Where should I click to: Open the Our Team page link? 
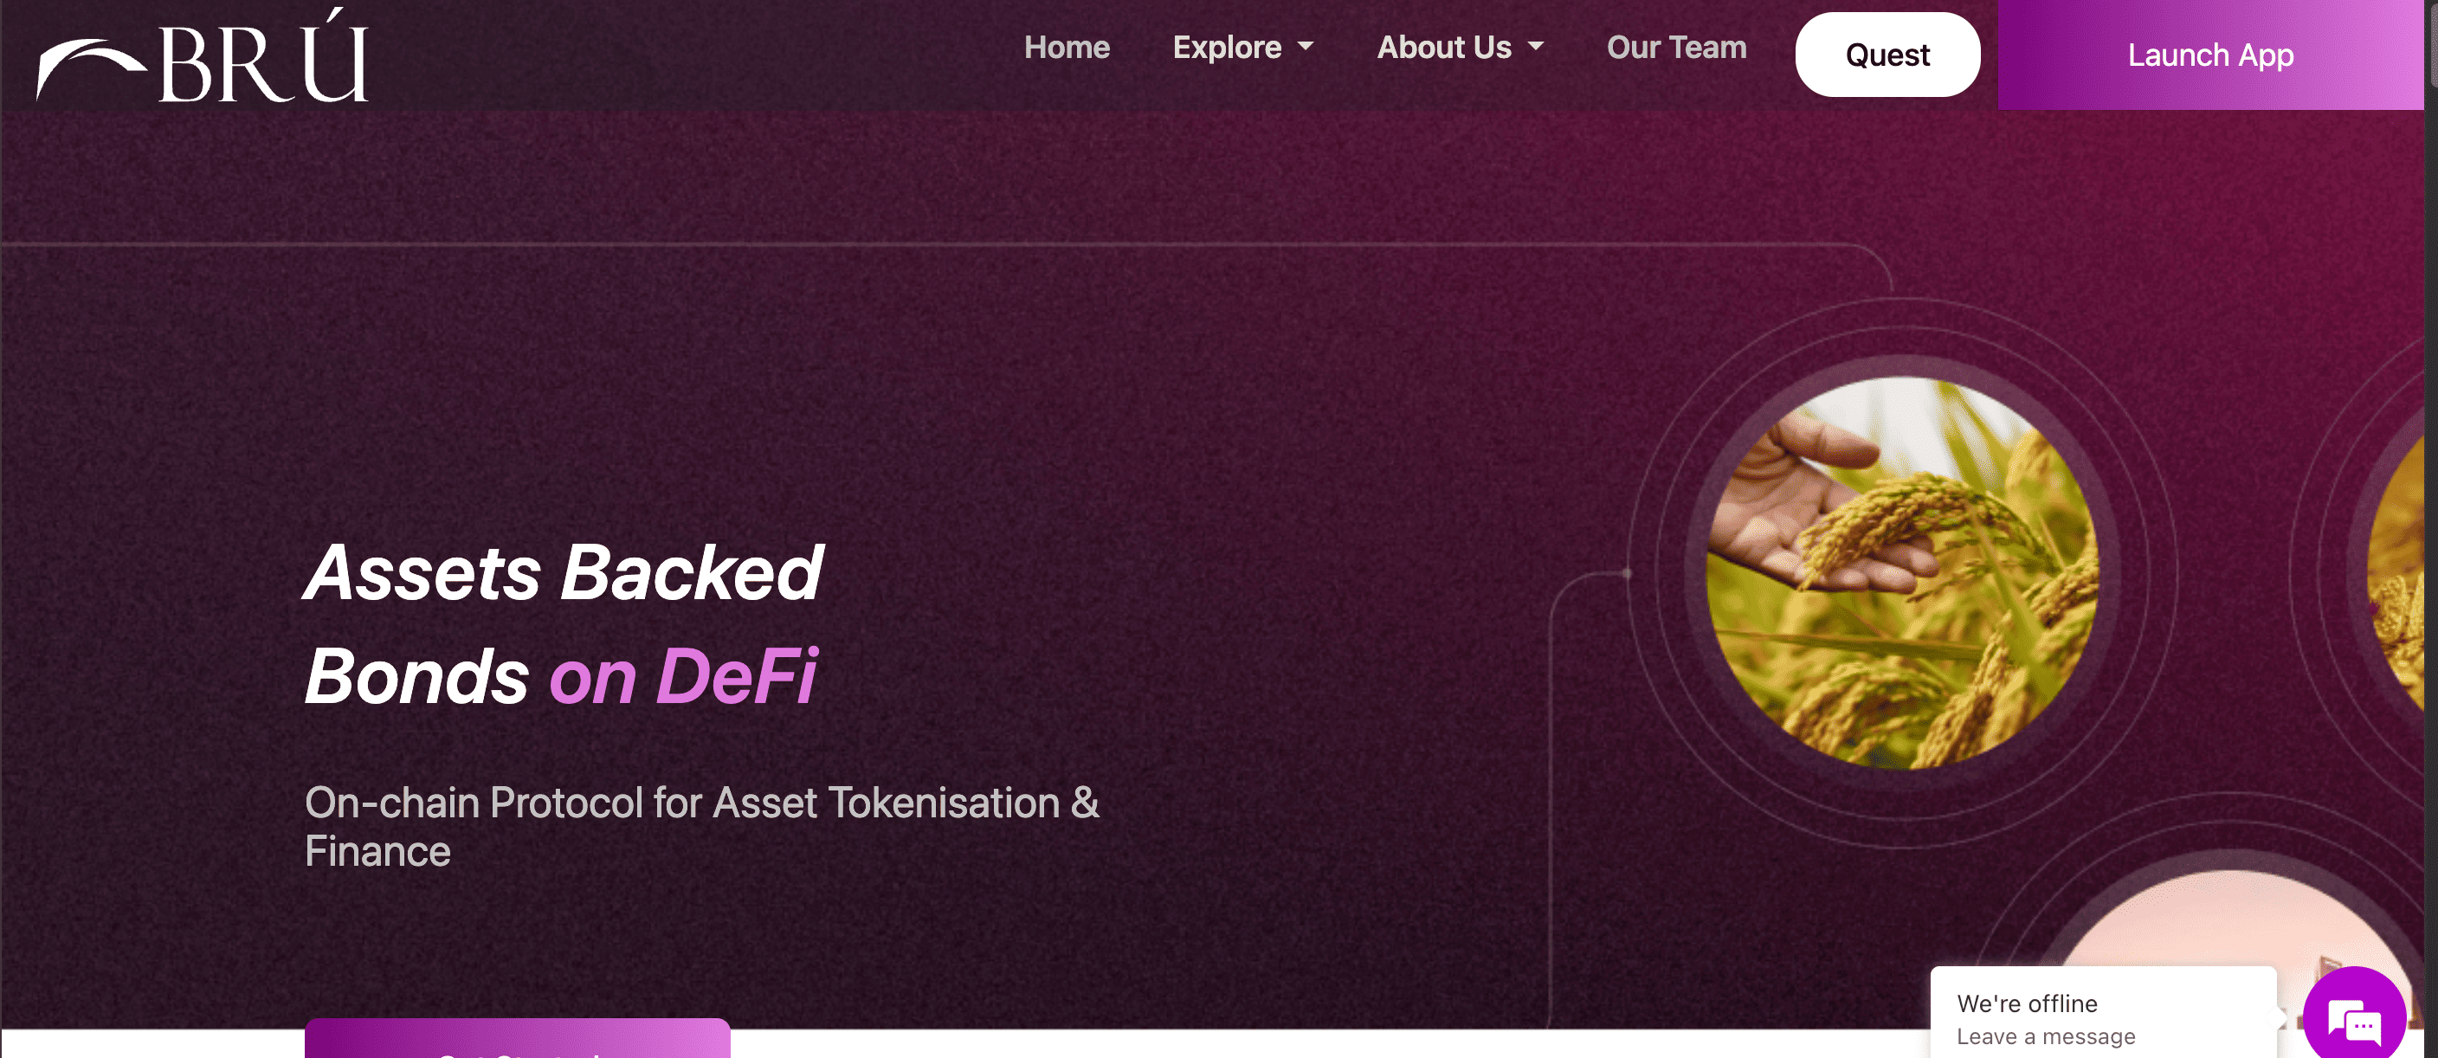[1676, 48]
